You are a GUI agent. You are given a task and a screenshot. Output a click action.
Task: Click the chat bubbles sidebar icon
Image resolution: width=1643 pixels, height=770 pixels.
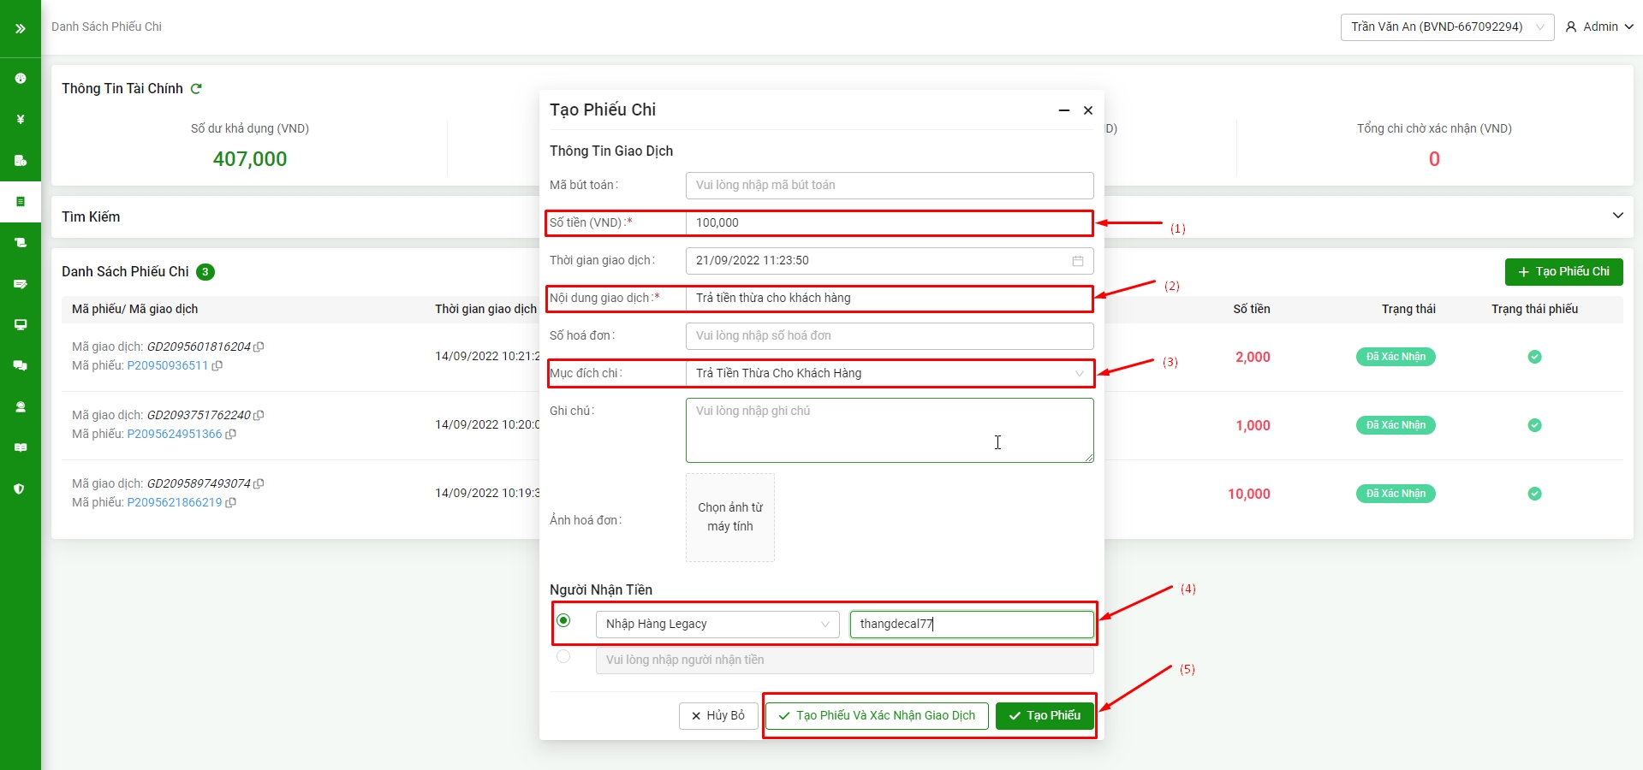click(x=20, y=366)
